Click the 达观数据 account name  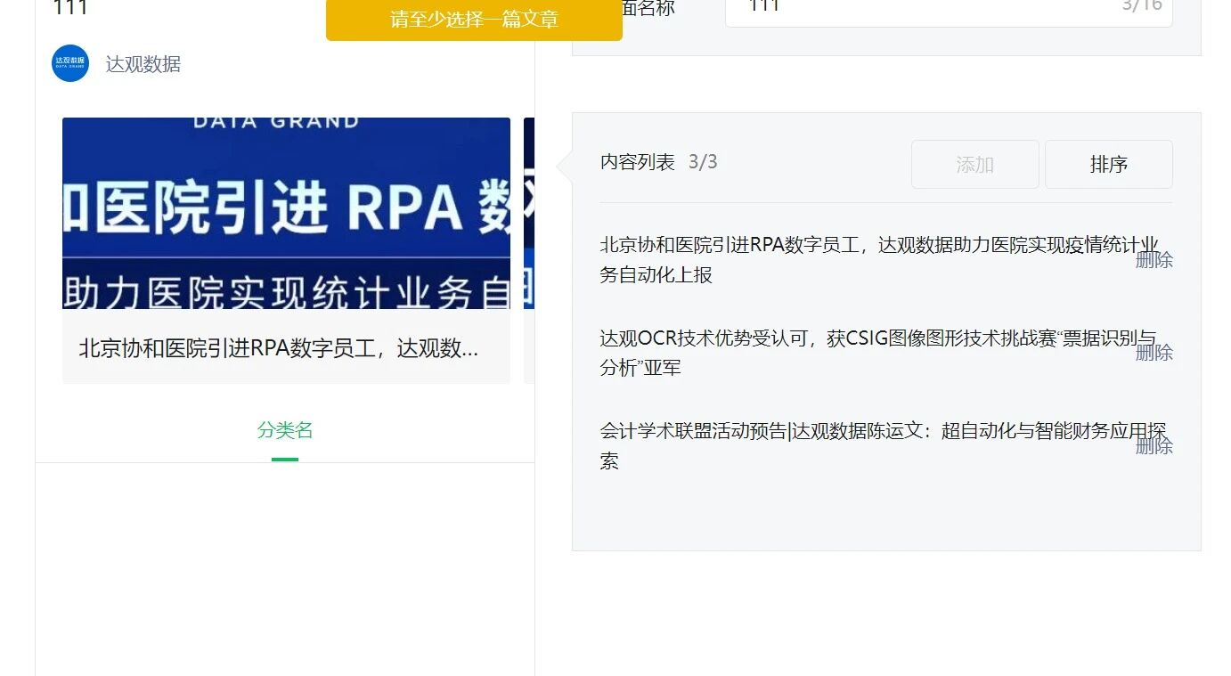tap(143, 64)
